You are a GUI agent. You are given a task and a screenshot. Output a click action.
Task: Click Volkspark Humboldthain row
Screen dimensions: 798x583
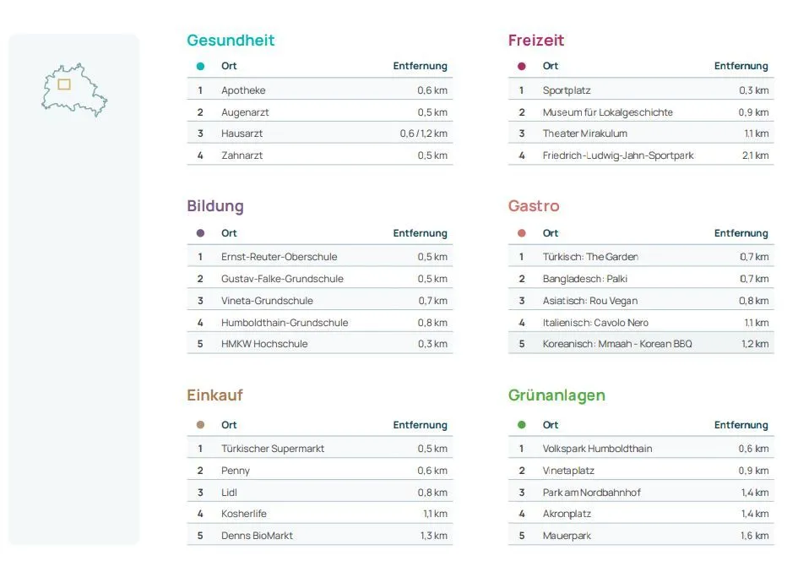(x=641, y=449)
